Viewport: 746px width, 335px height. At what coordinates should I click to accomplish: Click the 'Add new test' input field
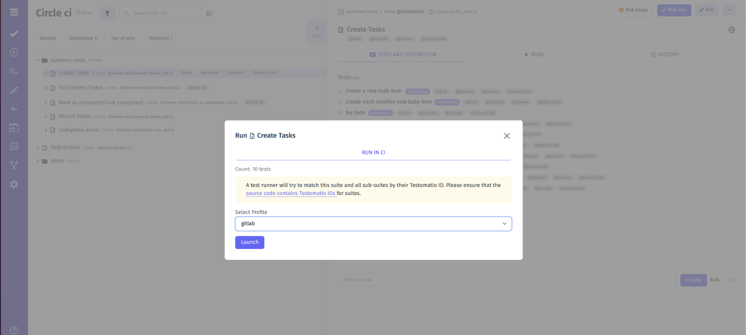coord(506,279)
